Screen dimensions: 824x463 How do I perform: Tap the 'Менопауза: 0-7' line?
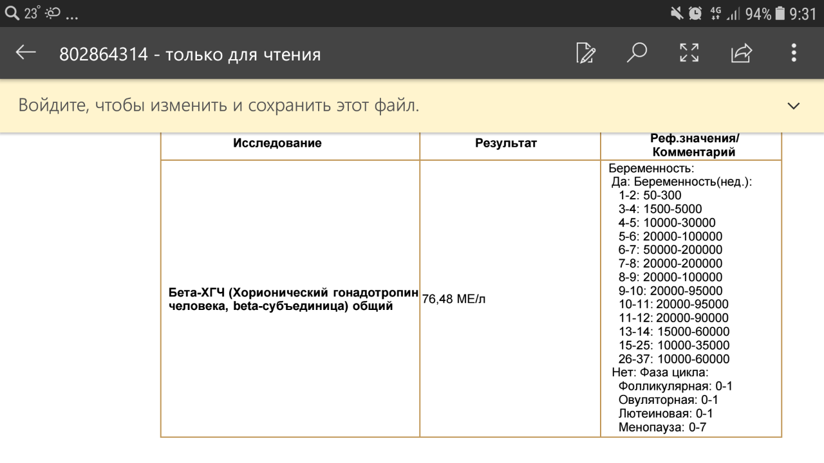coord(662,427)
